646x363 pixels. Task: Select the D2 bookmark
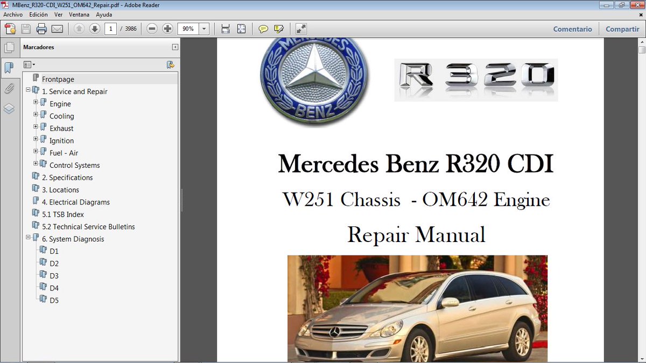click(54, 264)
